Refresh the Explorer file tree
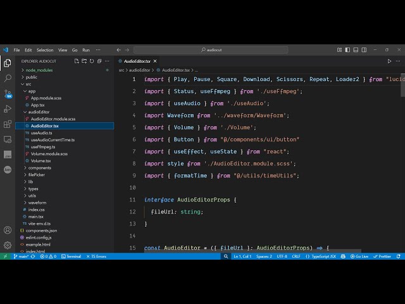Screen dimensions: 405x304 92,61
